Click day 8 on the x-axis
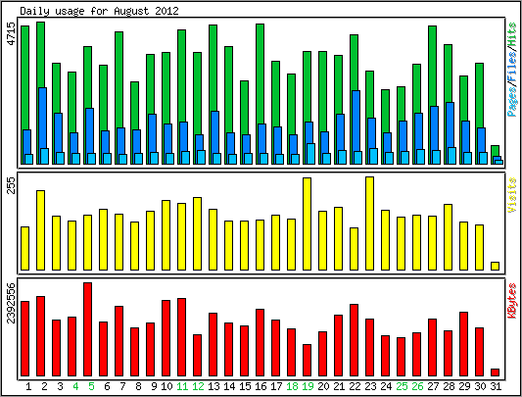Image resolution: width=522 pixels, height=397 pixels. click(x=138, y=386)
